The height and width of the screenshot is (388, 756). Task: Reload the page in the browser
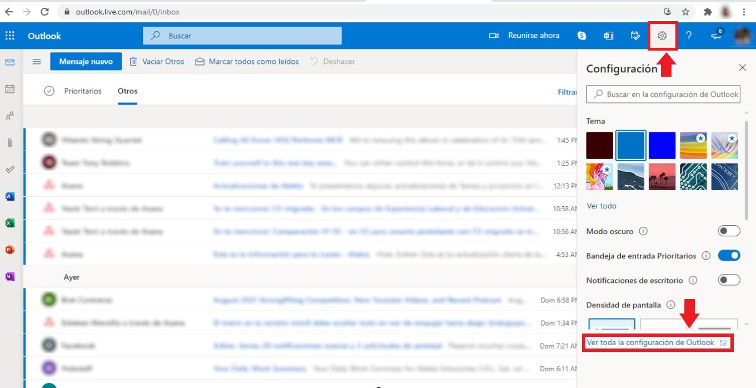[x=45, y=12]
